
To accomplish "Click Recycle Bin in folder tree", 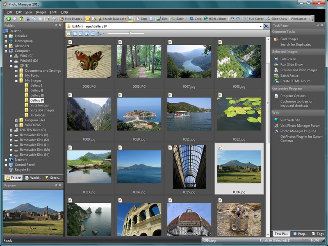I will [23, 170].
